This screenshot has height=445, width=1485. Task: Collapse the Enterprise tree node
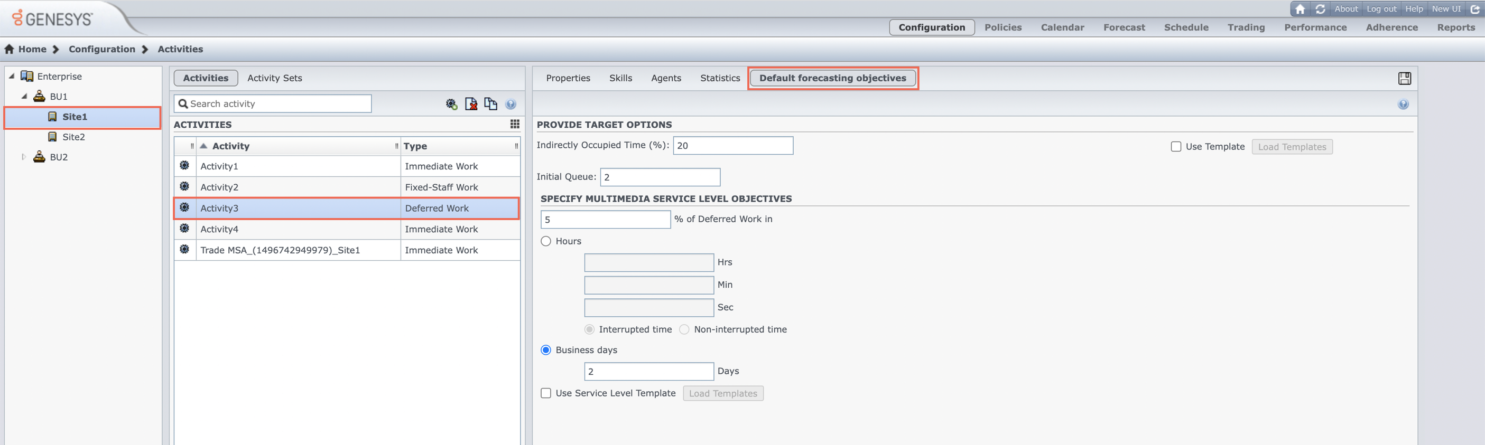click(12, 77)
